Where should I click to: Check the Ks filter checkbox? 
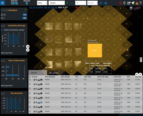coord(2,15)
